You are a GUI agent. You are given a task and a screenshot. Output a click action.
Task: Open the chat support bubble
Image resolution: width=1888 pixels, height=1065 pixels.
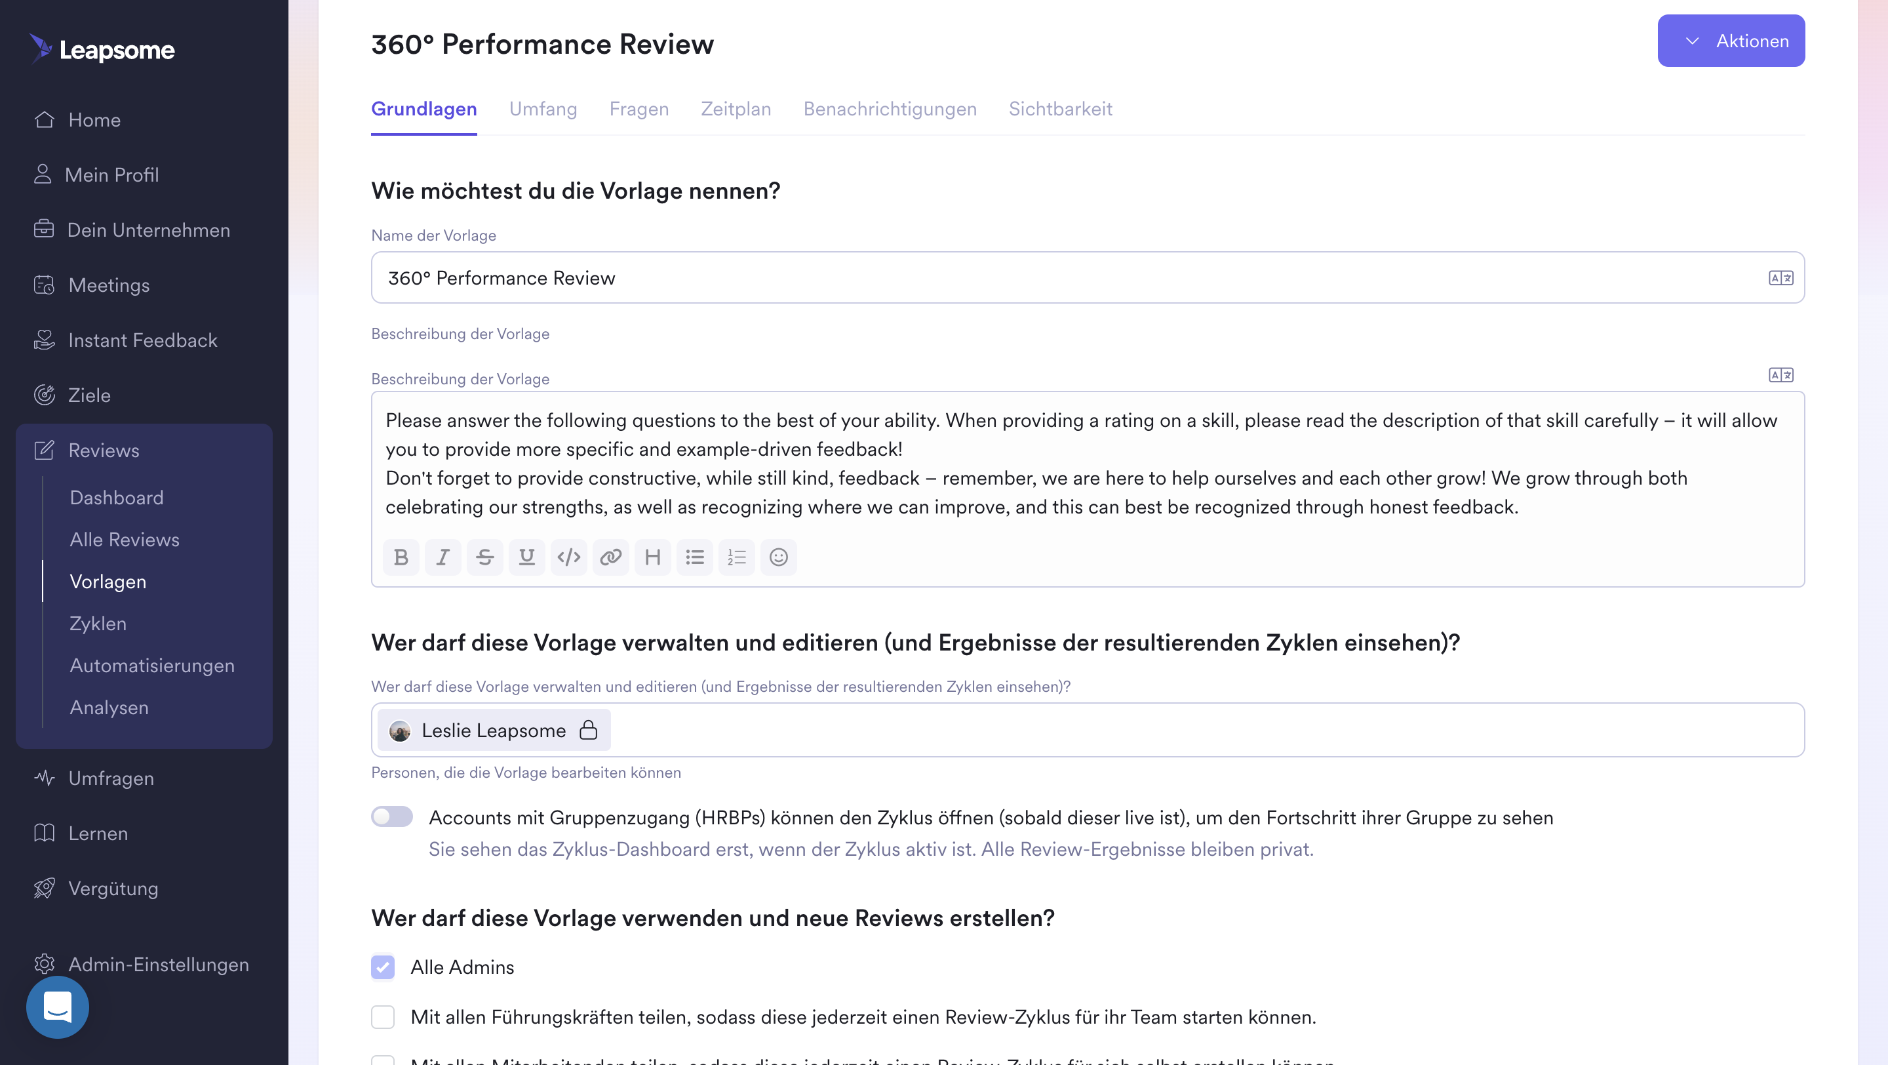pos(57,1007)
